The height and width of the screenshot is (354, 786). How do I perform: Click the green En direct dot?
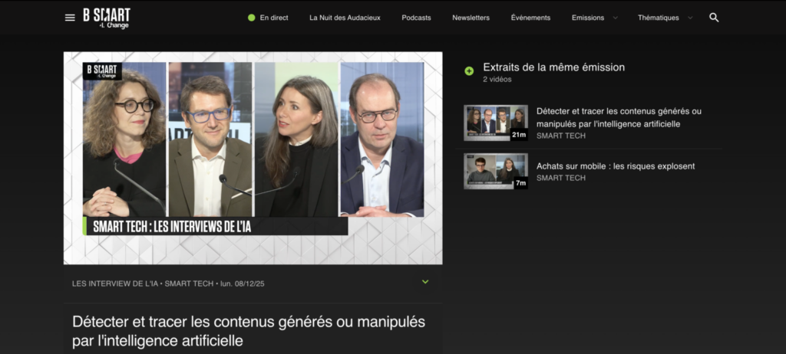pos(252,18)
